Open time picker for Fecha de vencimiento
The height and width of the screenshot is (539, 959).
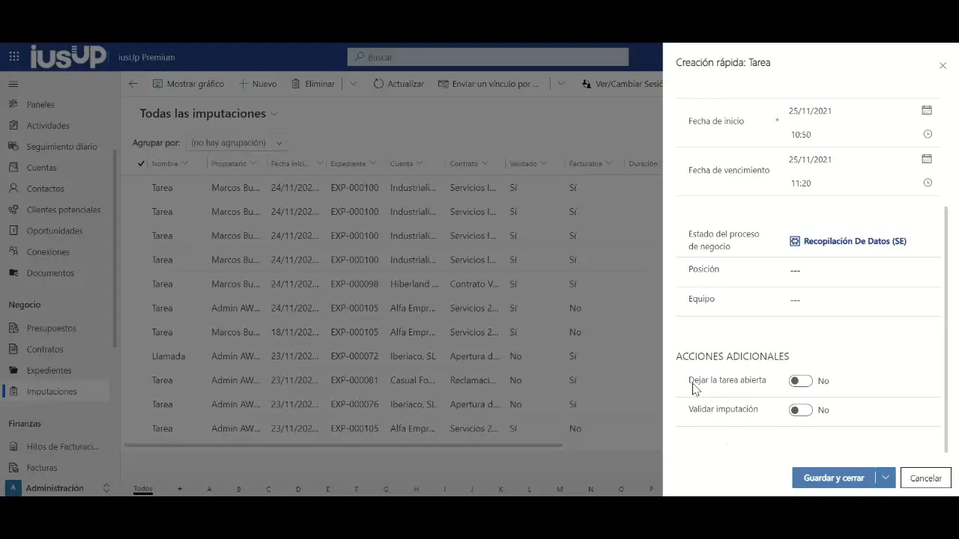pyautogui.click(x=928, y=183)
